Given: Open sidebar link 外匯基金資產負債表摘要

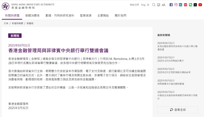Looking at the screenshot, I should click(x=177, y=97).
